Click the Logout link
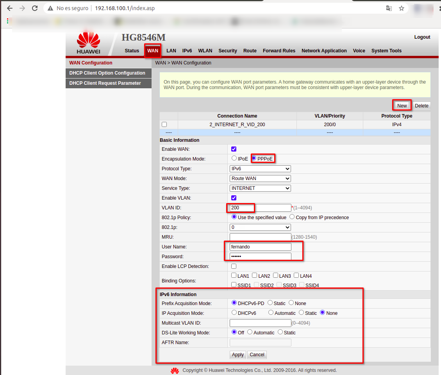This screenshot has height=375, width=441. point(422,37)
